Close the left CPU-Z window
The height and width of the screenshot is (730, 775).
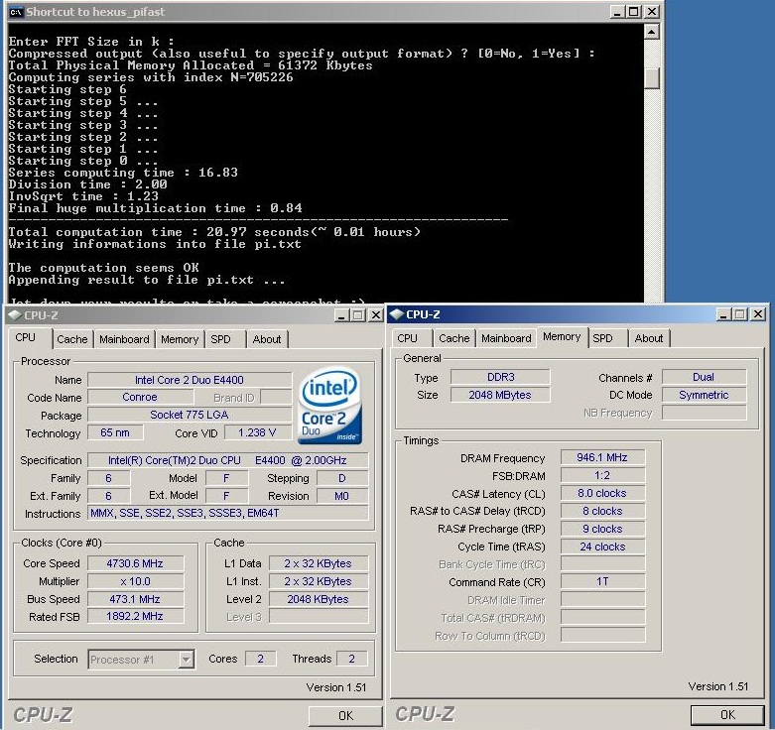[376, 315]
